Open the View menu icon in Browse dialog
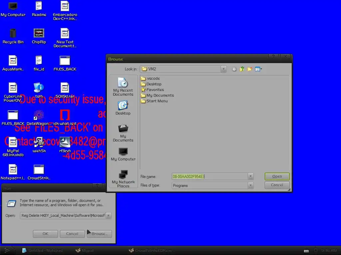Image resolution: width=341 pixels, height=255 pixels. [258, 69]
